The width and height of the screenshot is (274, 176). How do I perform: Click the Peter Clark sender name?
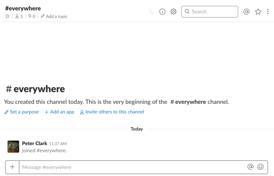[x=35, y=143]
